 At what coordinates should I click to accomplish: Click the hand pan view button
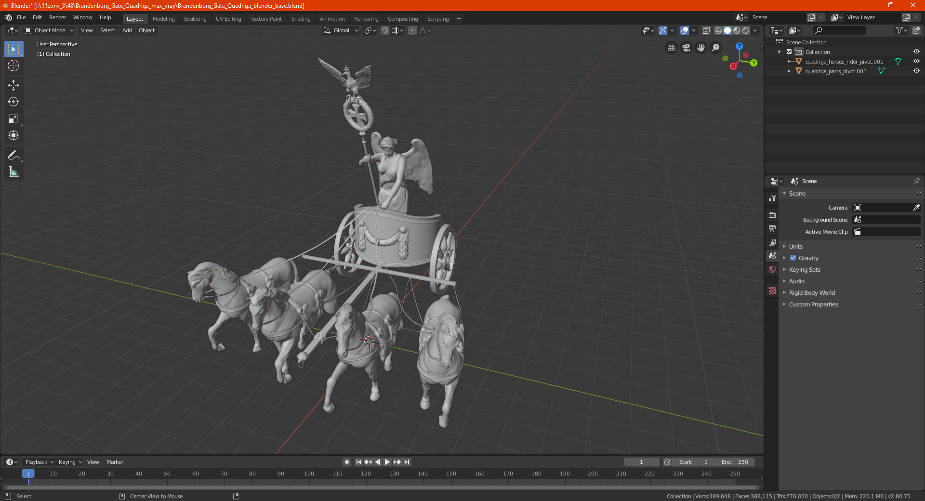[701, 48]
